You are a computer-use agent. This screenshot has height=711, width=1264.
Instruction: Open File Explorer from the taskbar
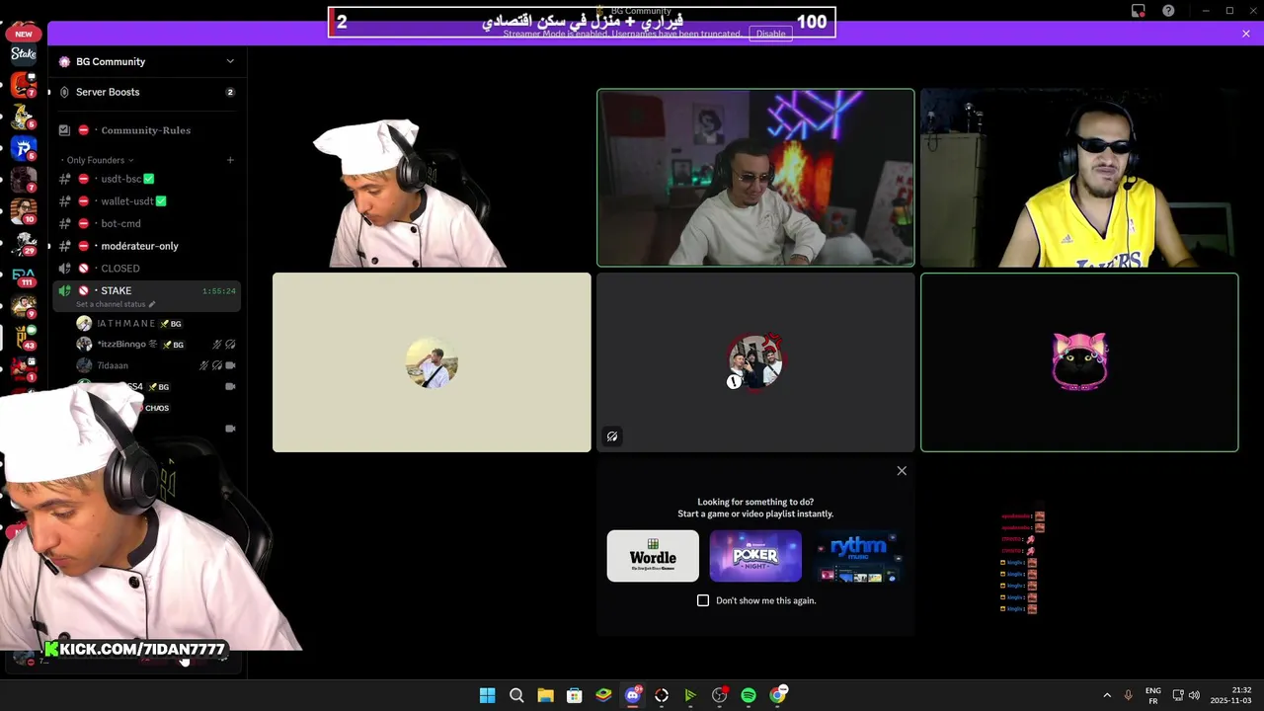pos(545,695)
